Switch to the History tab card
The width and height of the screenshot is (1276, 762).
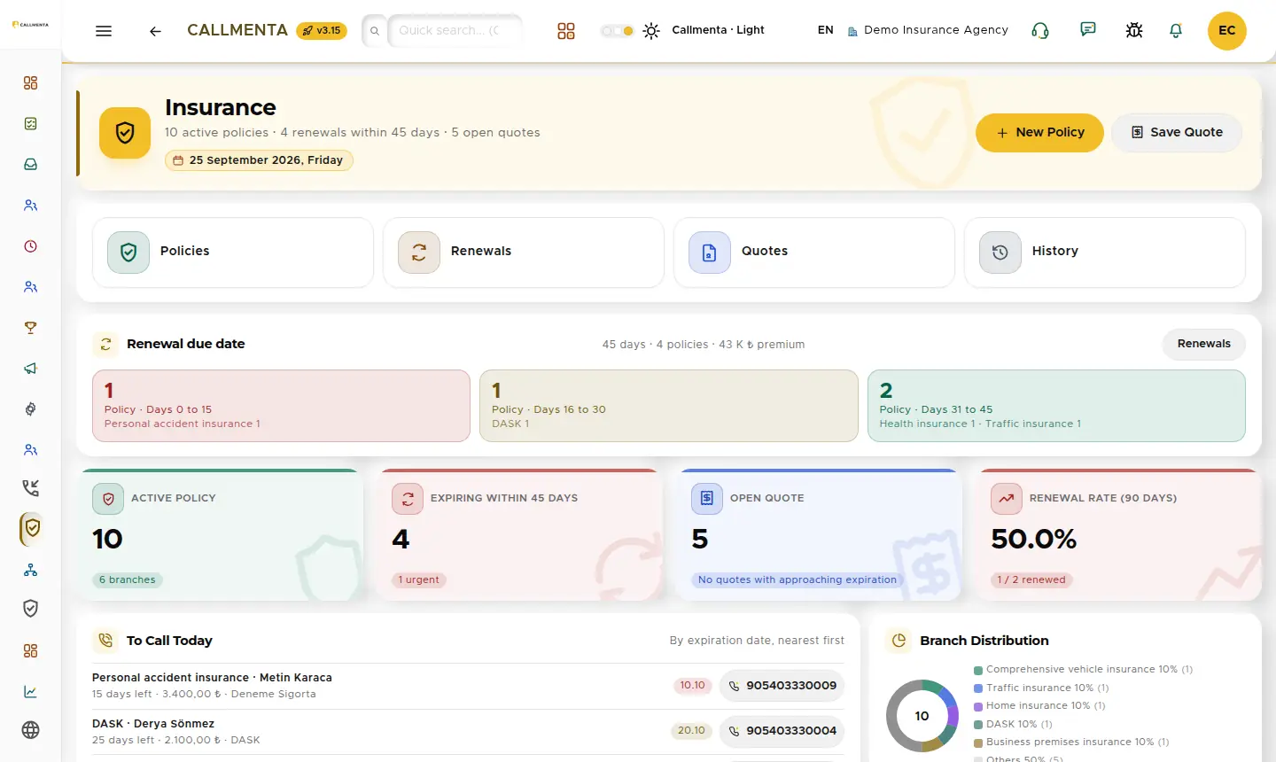pos(1105,253)
